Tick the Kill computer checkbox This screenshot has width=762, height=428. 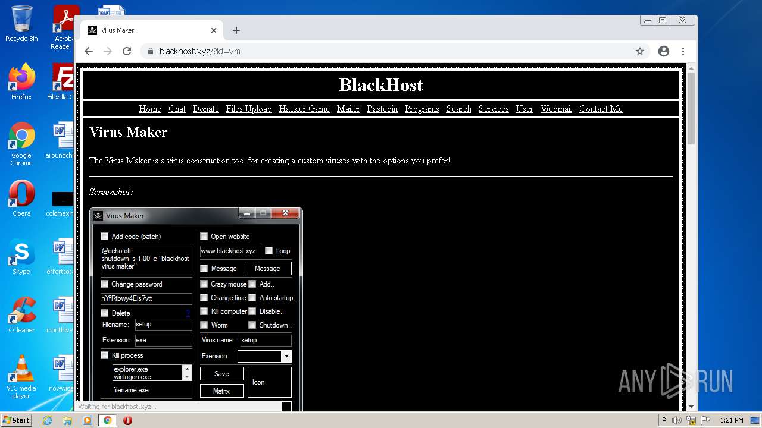tap(204, 311)
